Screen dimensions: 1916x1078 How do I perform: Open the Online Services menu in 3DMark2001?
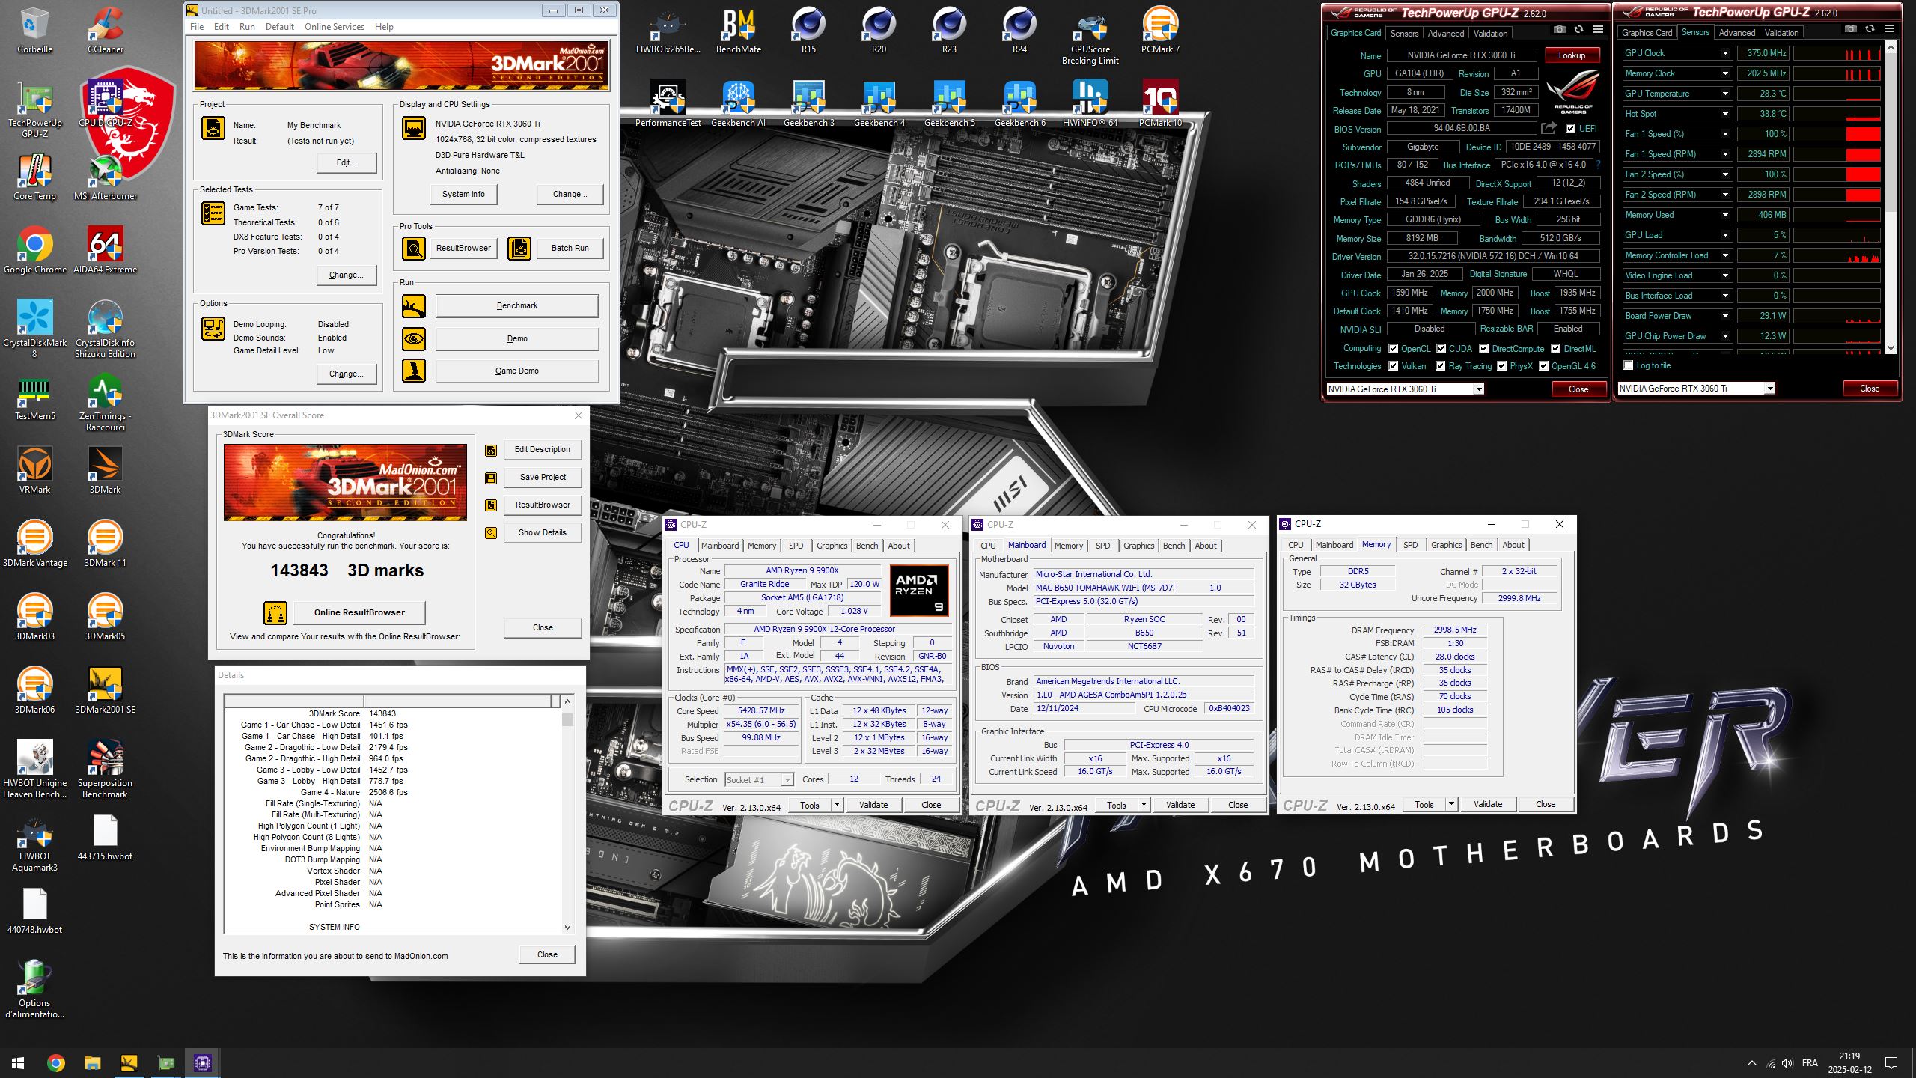[335, 27]
